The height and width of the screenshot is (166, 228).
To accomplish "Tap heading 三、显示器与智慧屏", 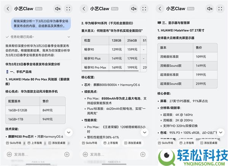I will (174, 23).
